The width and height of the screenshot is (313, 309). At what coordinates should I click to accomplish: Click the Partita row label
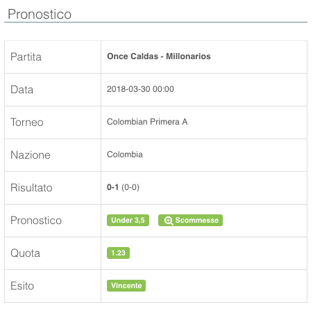[26, 57]
